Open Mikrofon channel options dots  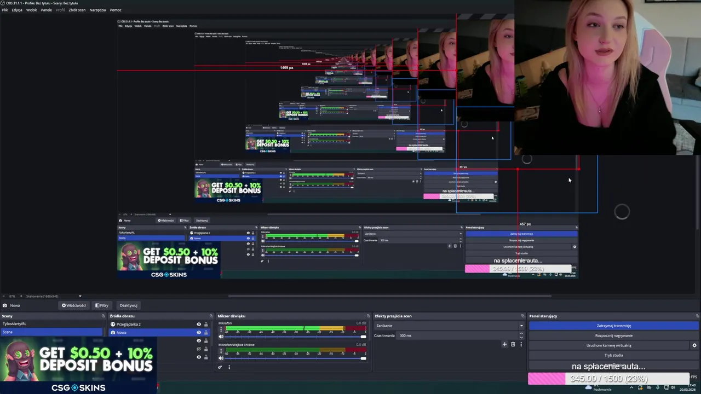point(221,329)
